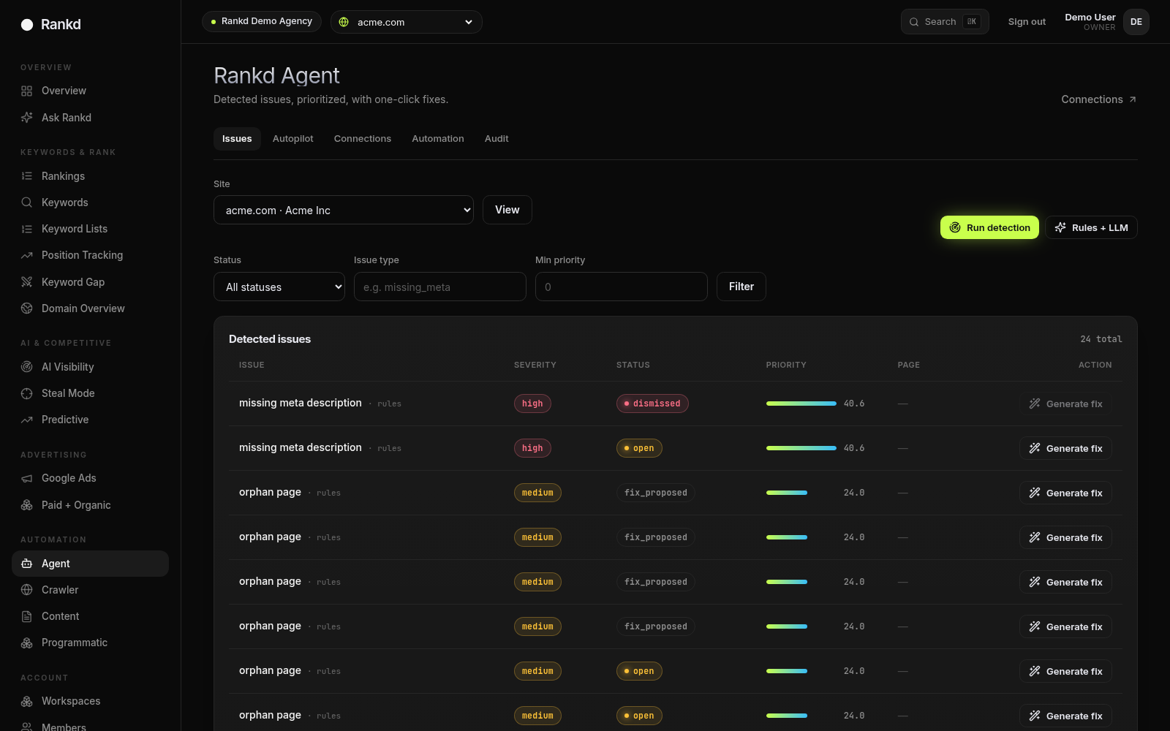
Task: Click the Demo User name label
Action: 1090,18
